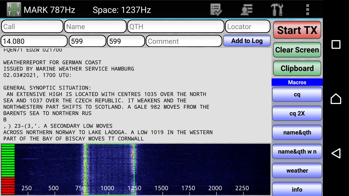Run the cq macro

click(x=297, y=94)
